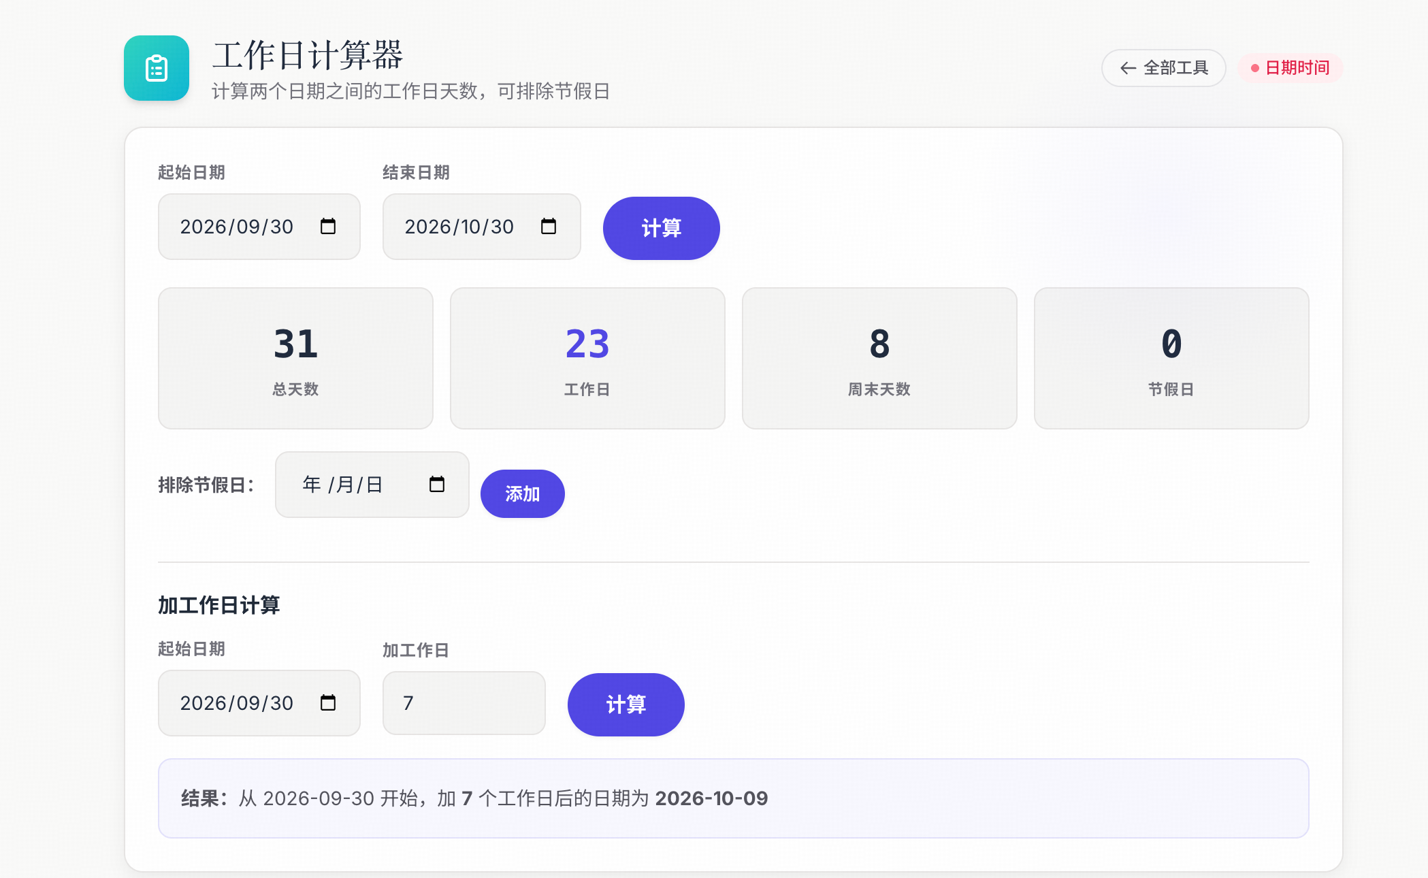
Task: Click the back arrow in 全部工具
Action: [1128, 68]
